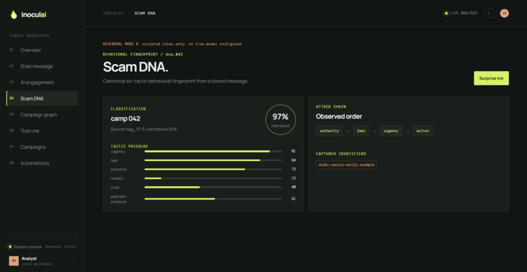Click the alder-secure-verify.example identifier

pyautogui.click(x=346, y=164)
